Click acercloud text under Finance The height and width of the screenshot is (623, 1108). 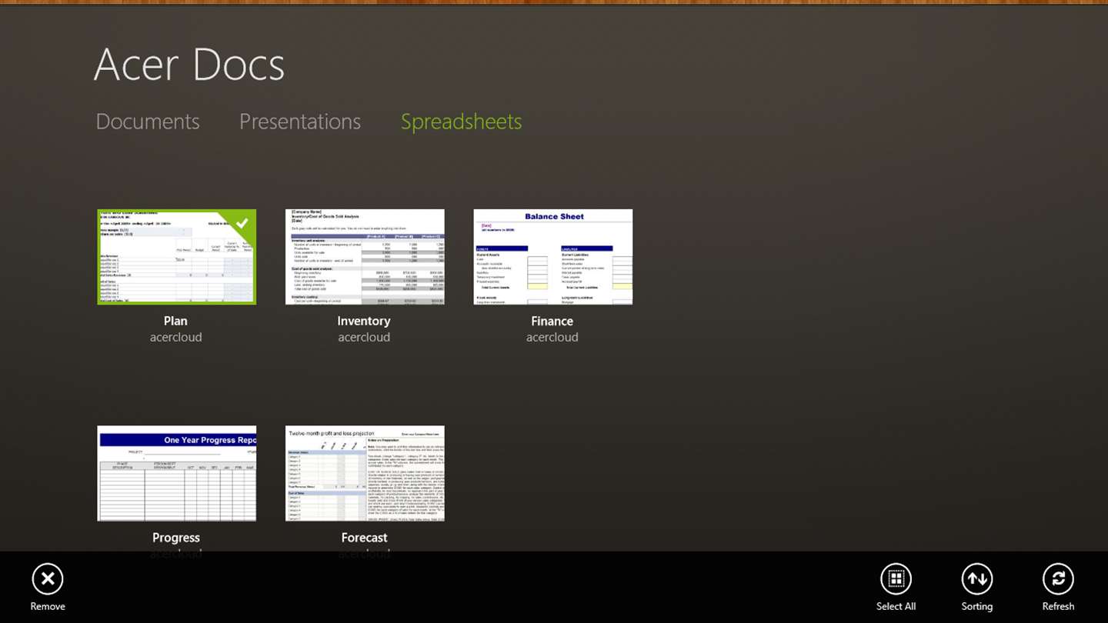click(552, 337)
